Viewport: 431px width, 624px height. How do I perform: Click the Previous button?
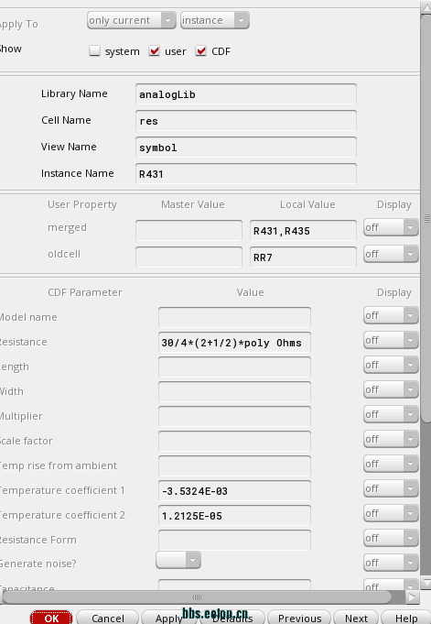[299, 618]
